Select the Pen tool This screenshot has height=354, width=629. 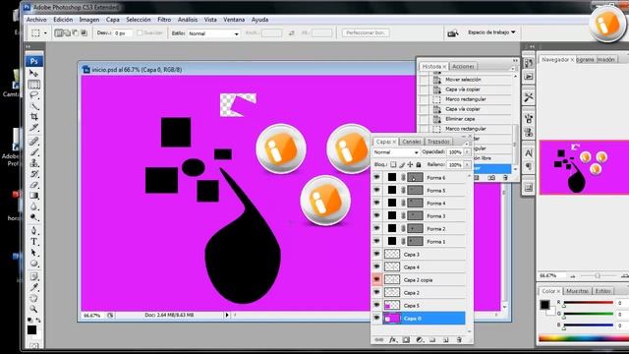point(33,231)
